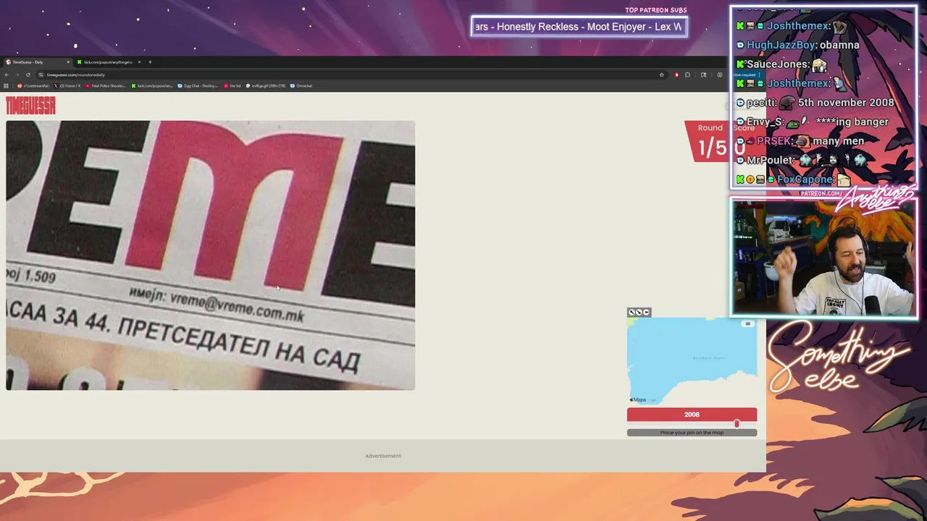Click the streamer webcam feed
The image size is (927, 521).
click(x=823, y=258)
